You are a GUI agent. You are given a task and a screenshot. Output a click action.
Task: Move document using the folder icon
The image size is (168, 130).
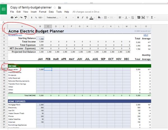click(59, 8)
